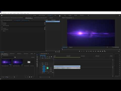Unmute the green-highlighted A1 mute button
This screenshot has height=91, width=121.
(47, 68)
